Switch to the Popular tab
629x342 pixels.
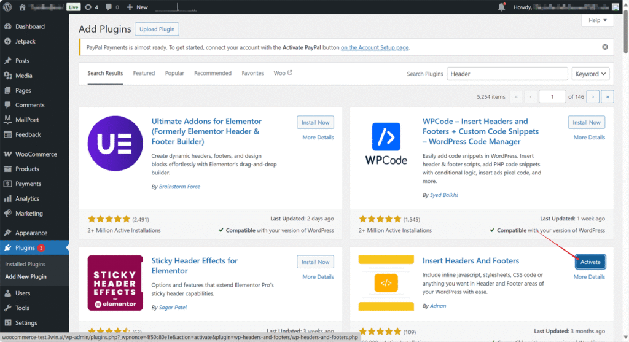click(x=174, y=73)
